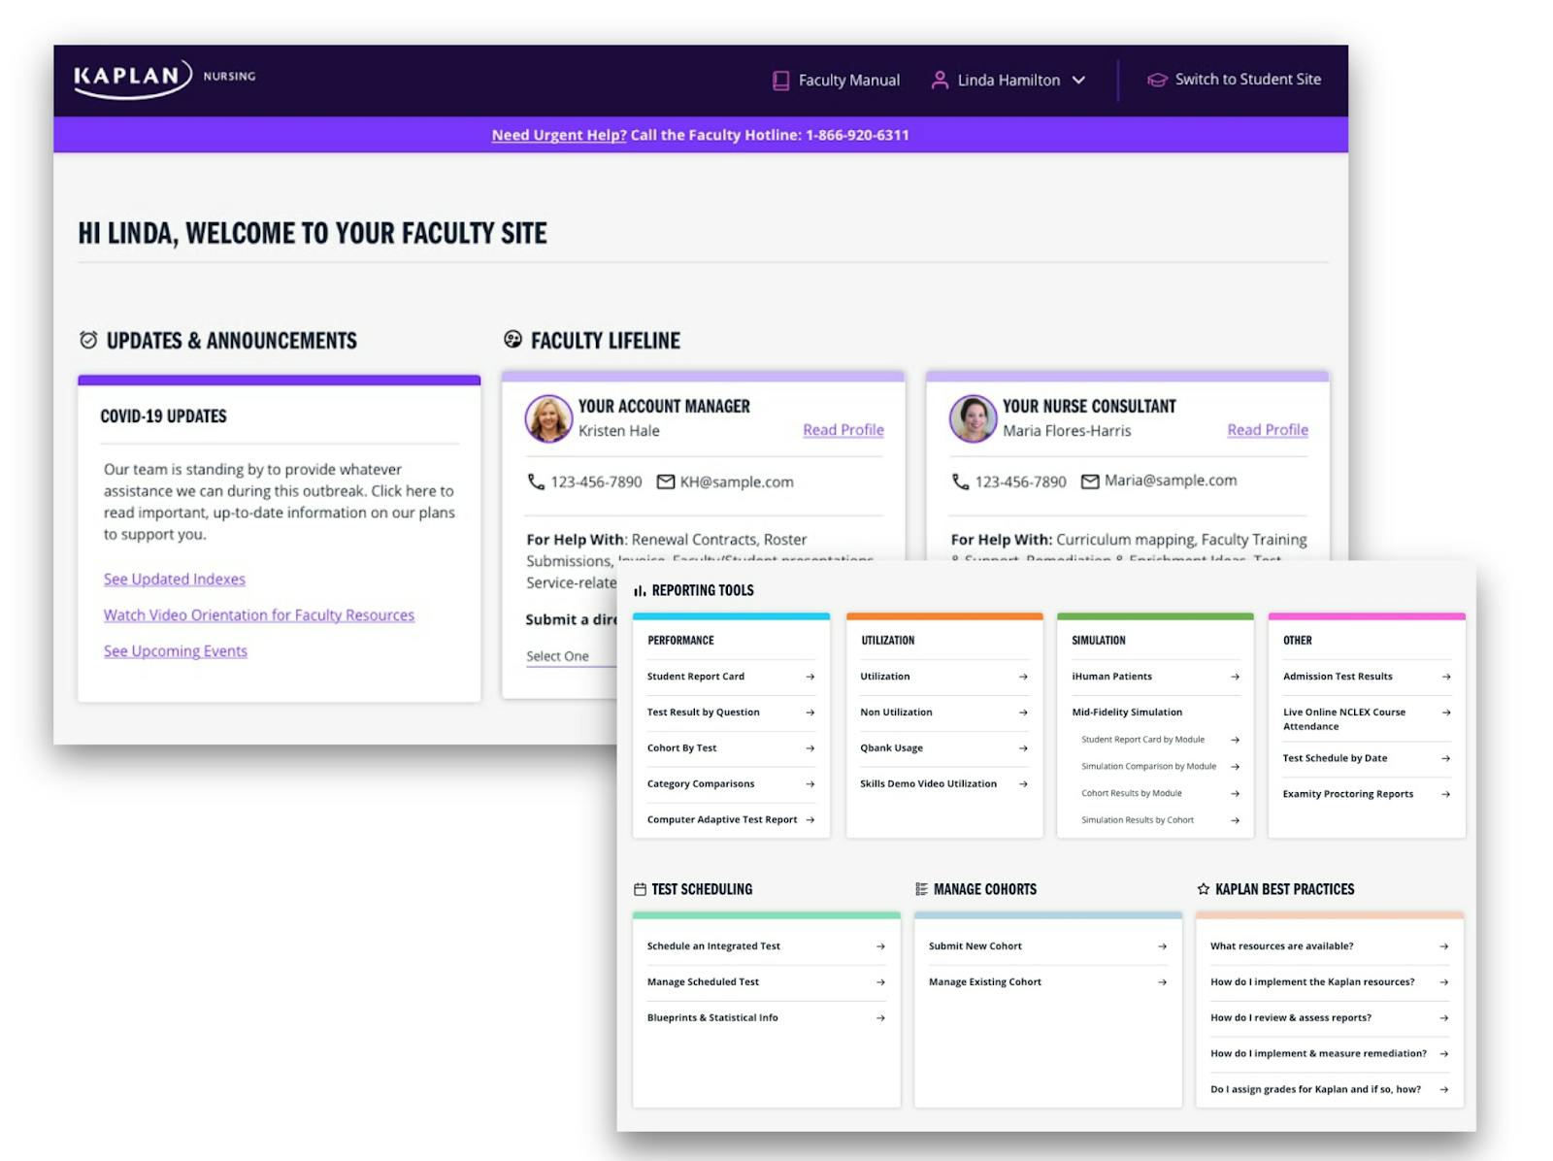Click Kristen Hale's profile photo
The width and height of the screenshot is (1553, 1161).
click(548, 418)
